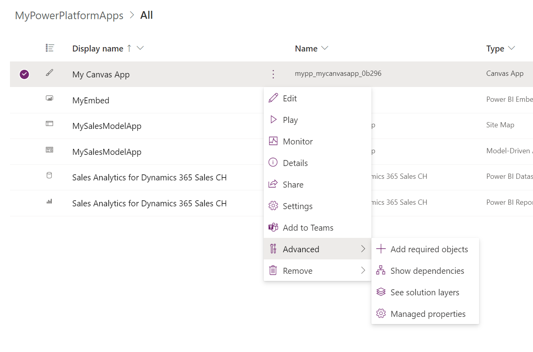Uncheck the My Canvas App row checkmark
Viewport: 533px width, 352px height.
coord(24,74)
